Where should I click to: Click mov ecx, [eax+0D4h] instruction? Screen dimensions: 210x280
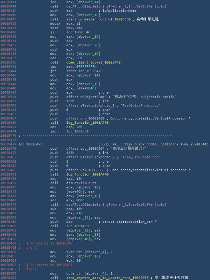tap(73, 88)
